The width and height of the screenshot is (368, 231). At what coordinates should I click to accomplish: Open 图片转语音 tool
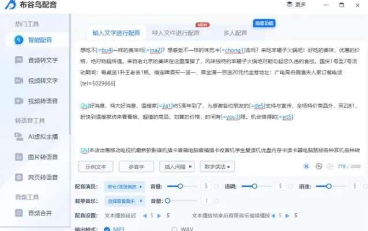[36, 157]
